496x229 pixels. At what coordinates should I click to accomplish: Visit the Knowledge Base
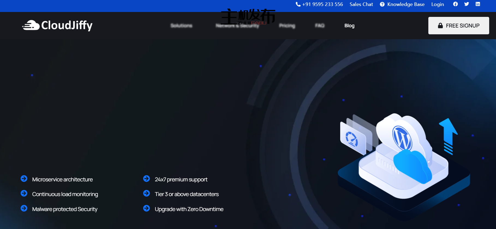[x=402, y=4]
